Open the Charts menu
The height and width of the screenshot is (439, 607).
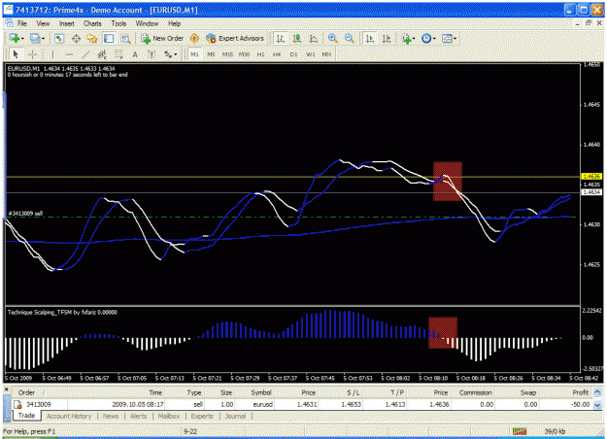pyautogui.click(x=92, y=23)
